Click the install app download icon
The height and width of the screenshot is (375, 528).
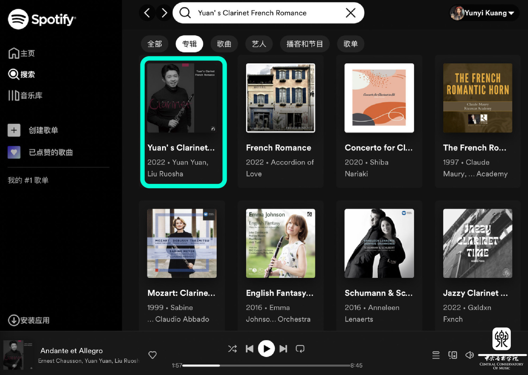[x=14, y=320]
